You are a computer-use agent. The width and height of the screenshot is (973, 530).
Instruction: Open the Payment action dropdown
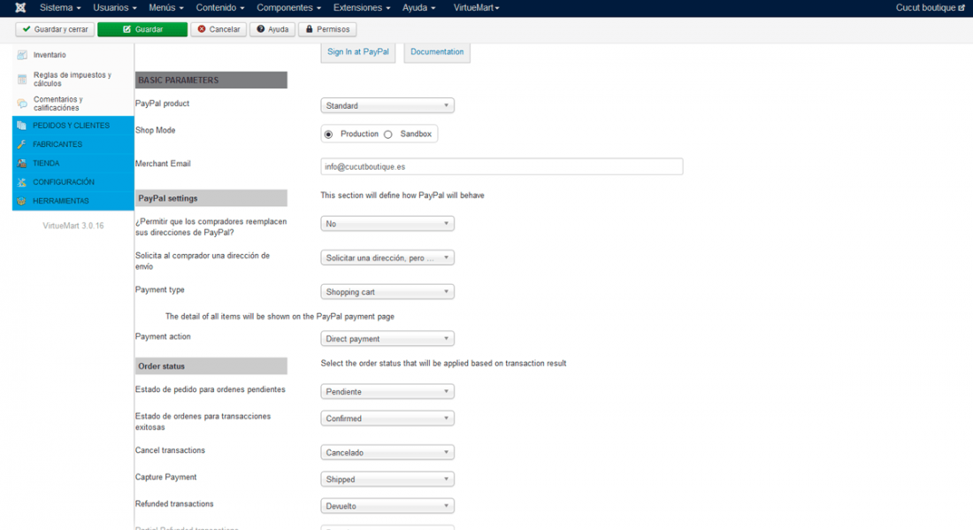pos(387,339)
